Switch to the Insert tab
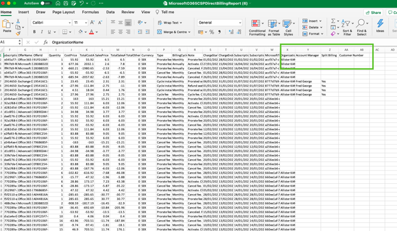This screenshot has height=231, width=397. click(x=24, y=12)
